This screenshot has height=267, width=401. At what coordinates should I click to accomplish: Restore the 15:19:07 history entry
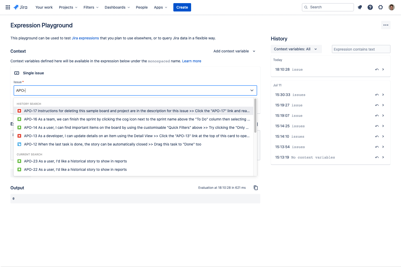(x=377, y=116)
